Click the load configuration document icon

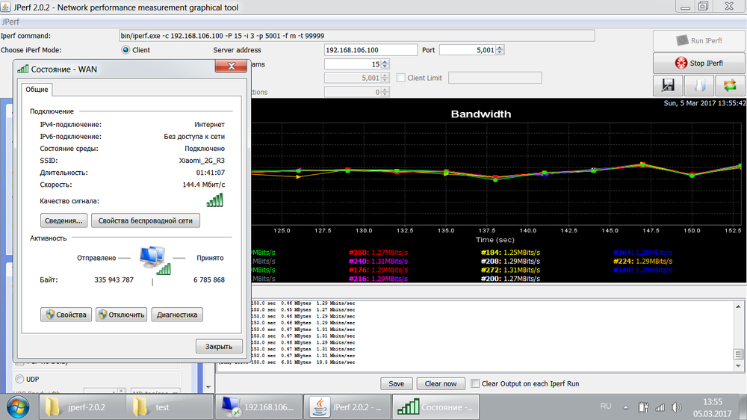pyautogui.click(x=699, y=86)
